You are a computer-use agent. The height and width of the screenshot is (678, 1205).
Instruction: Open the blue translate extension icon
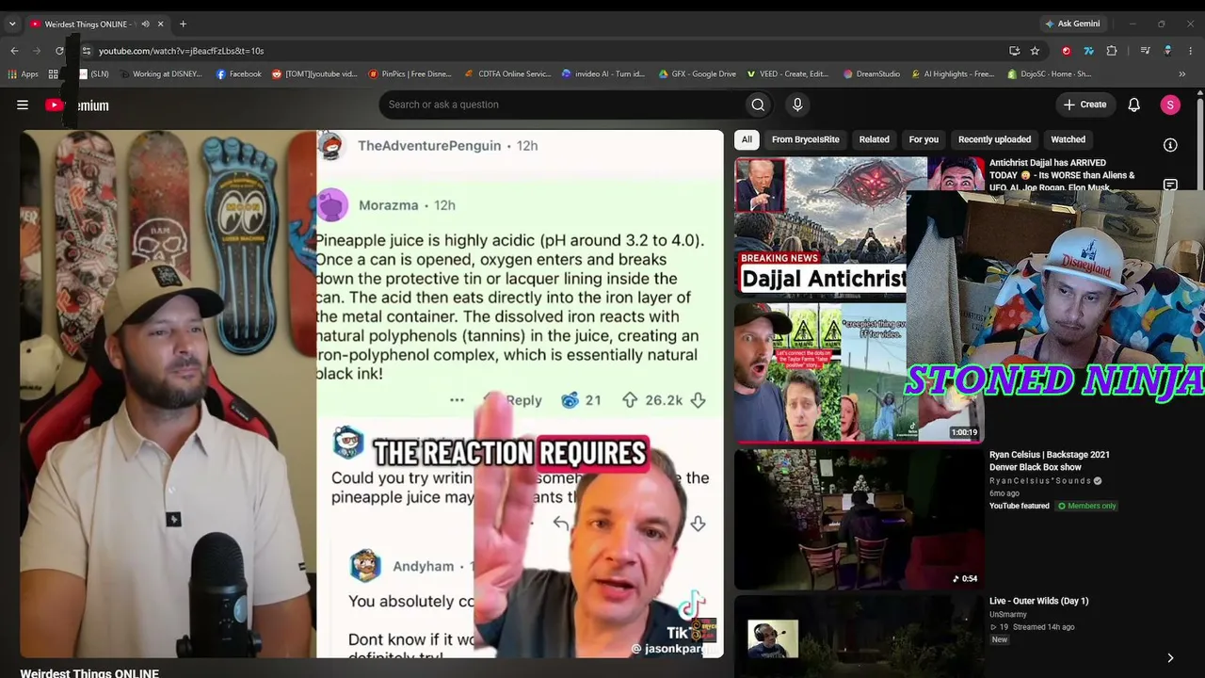(1088, 51)
